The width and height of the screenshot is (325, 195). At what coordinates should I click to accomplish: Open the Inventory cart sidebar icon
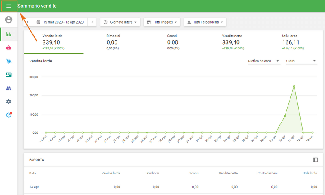[x=9, y=61]
